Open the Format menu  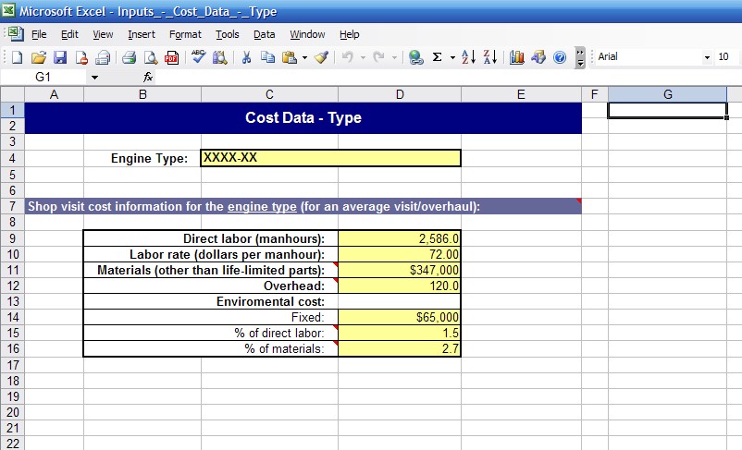(185, 34)
